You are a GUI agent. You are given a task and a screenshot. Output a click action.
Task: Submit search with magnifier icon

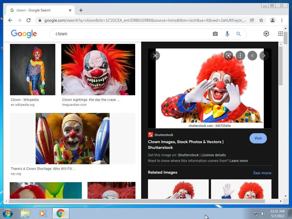239,34
